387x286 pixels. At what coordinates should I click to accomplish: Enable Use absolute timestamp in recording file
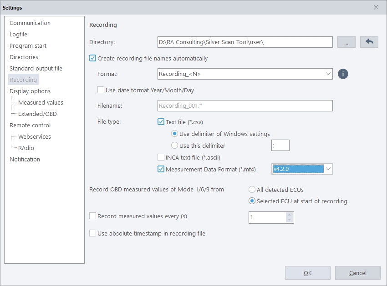click(x=93, y=233)
